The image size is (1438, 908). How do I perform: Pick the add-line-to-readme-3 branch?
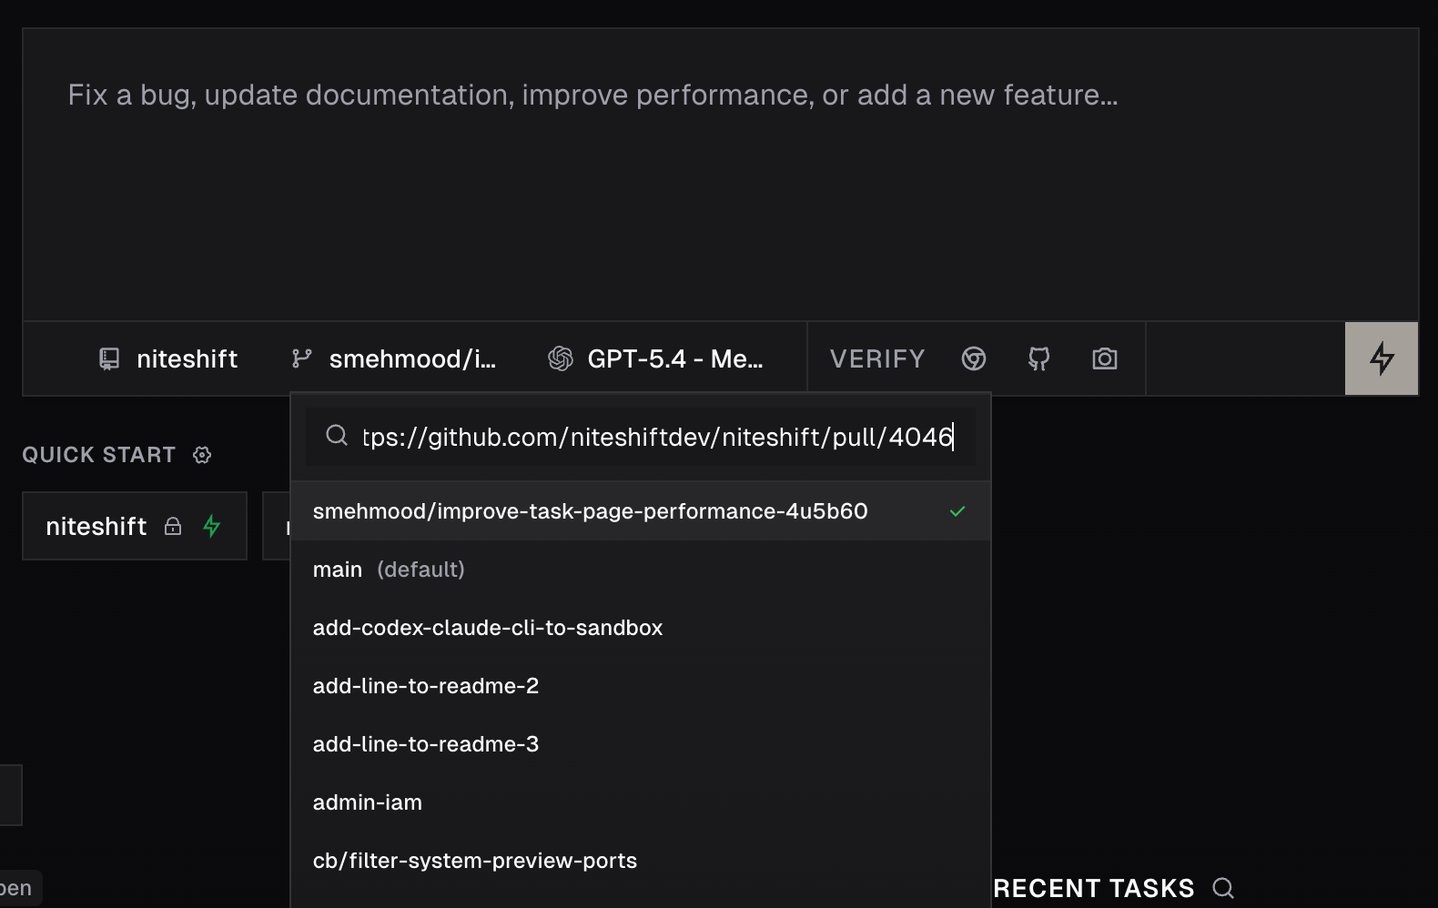(426, 744)
